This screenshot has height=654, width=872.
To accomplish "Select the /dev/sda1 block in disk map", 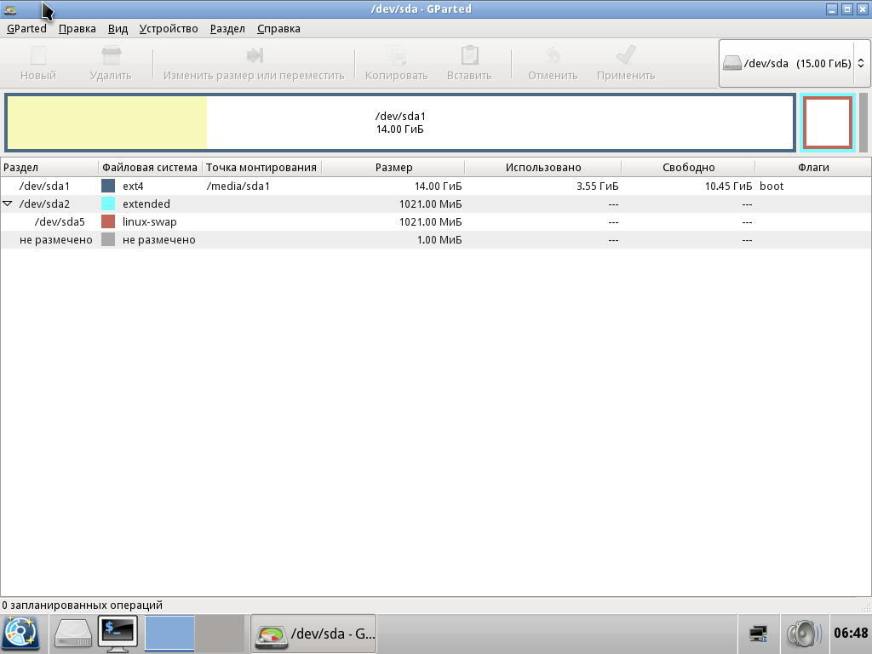I will click(x=400, y=123).
